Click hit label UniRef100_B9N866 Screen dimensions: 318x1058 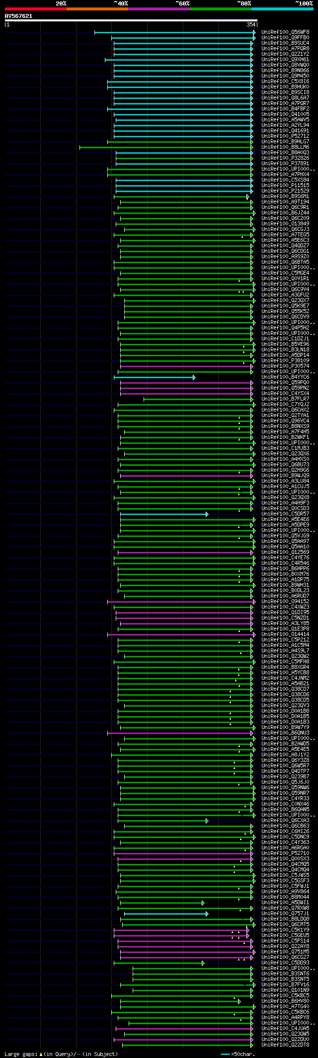click(285, 71)
